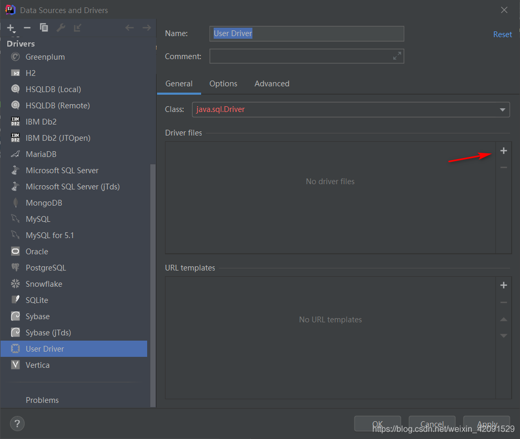520x439 pixels.
Task: Select Microsoft SQL Server driver
Action: [74, 170]
